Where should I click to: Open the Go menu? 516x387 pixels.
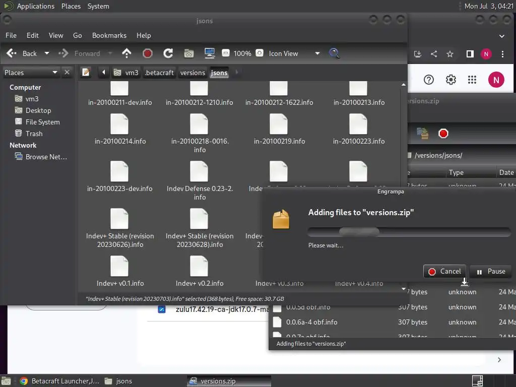click(77, 35)
